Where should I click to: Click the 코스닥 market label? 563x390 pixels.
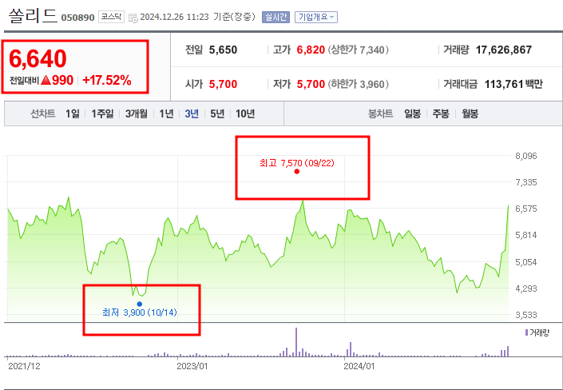pos(111,17)
